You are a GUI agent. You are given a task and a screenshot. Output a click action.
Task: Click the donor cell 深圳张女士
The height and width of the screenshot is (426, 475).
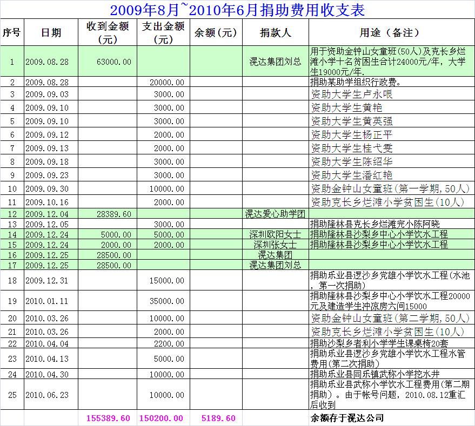click(276, 245)
